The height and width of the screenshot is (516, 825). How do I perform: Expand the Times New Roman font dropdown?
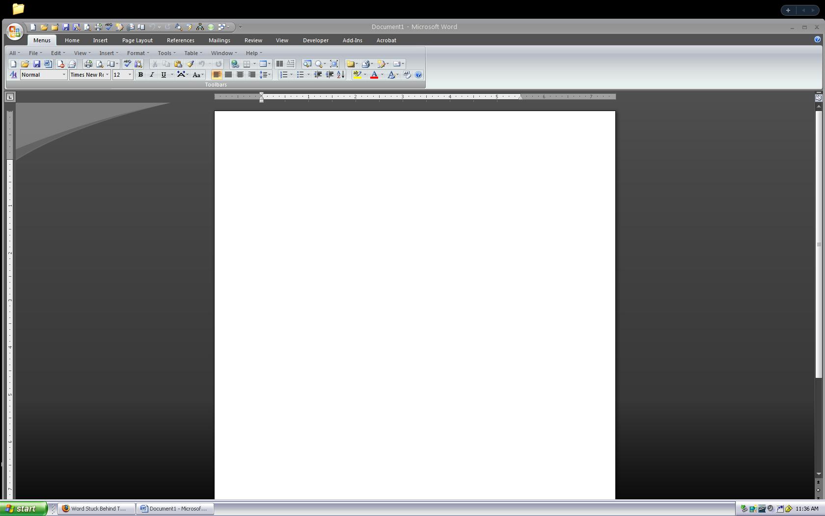pyautogui.click(x=107, y=75)
